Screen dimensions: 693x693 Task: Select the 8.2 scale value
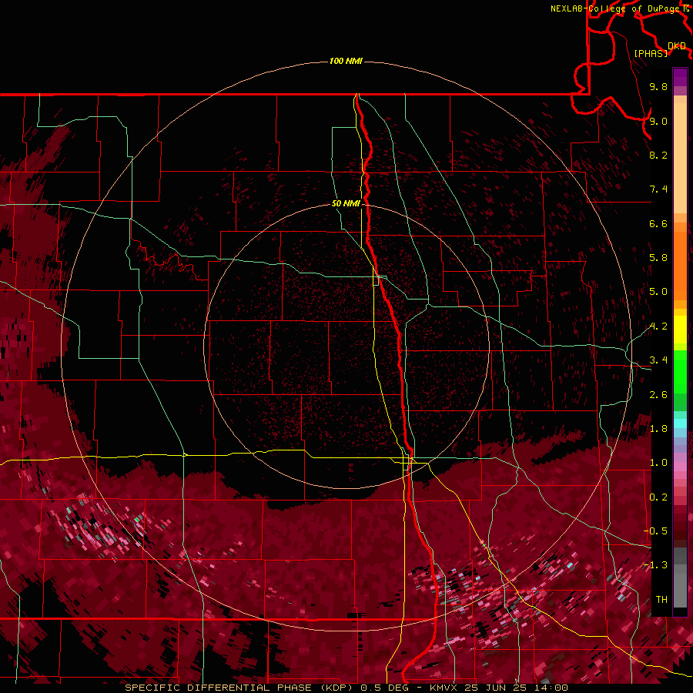pos(658,155)
